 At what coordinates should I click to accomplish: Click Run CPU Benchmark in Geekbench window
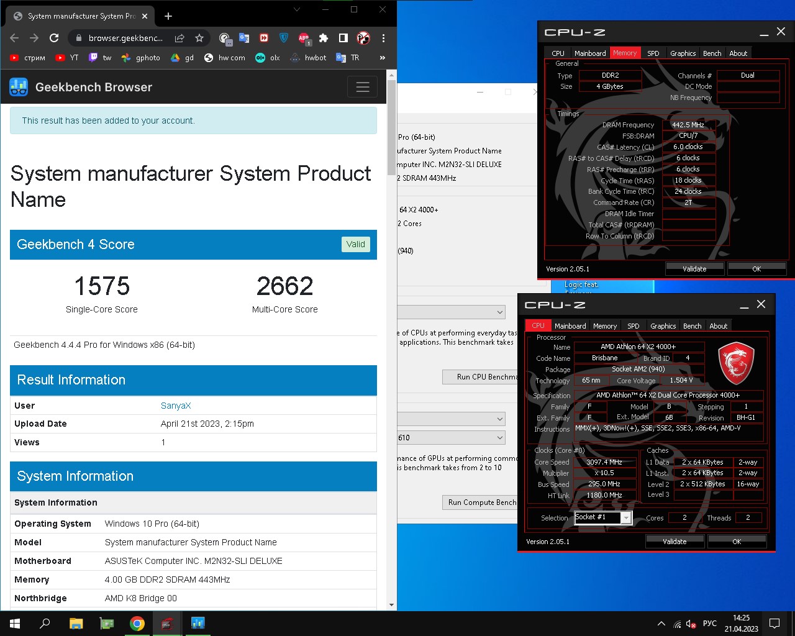[x=480, y=377]
